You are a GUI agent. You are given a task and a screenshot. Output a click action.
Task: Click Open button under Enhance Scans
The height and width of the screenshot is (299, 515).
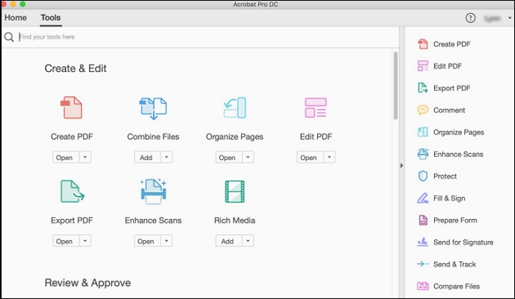pyautogui.click(x=147, y=241)
